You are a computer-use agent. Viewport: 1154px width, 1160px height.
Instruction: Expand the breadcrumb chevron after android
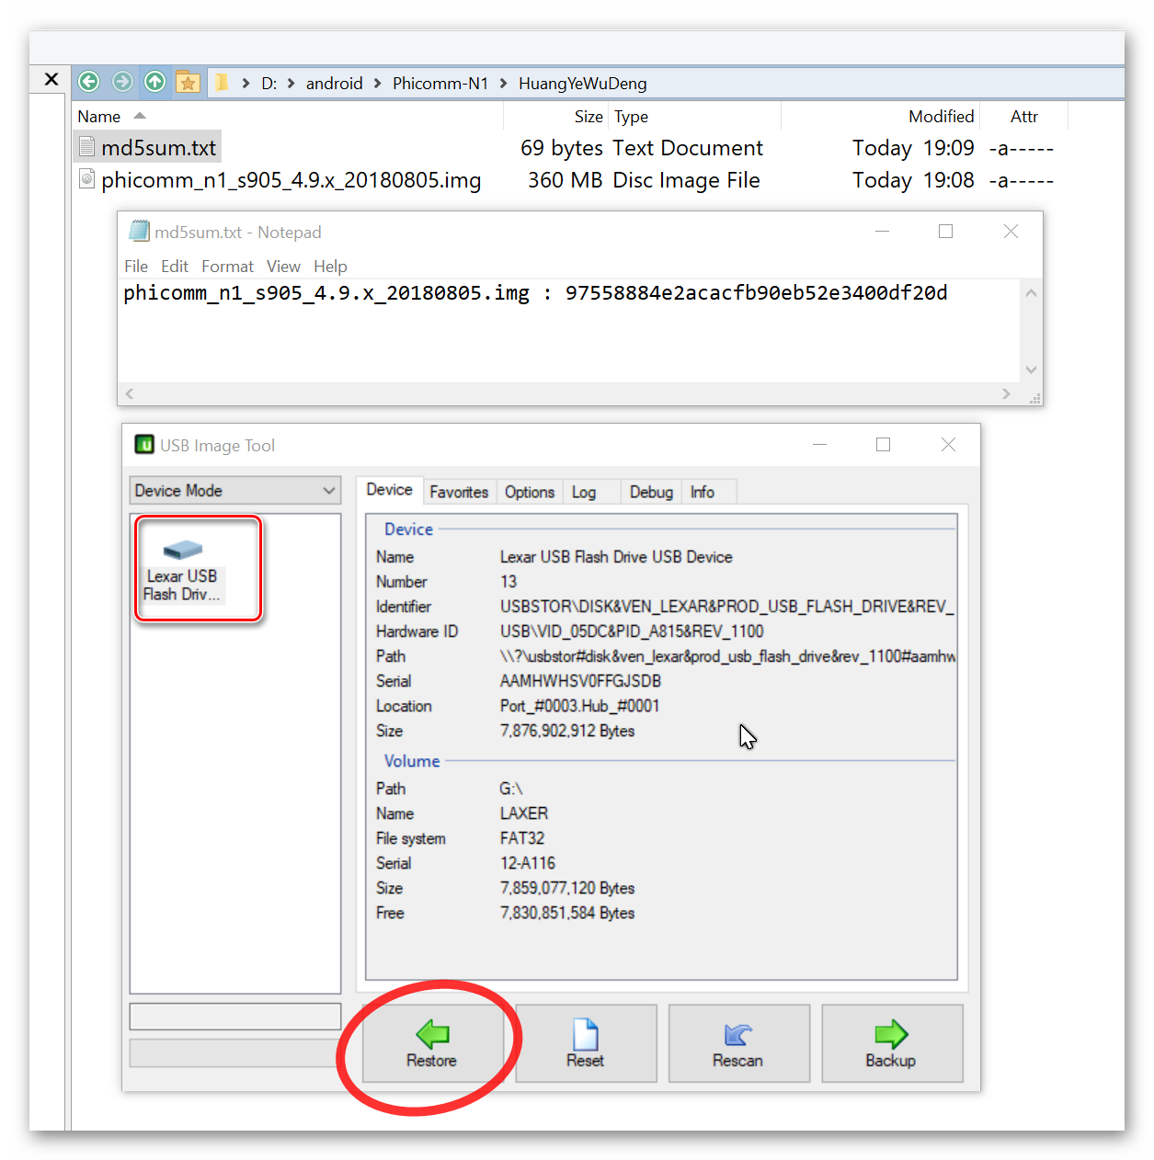click(x=378, y=84)
